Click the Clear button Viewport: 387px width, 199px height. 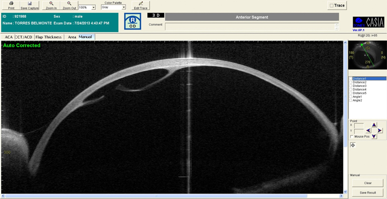[367, 183]
